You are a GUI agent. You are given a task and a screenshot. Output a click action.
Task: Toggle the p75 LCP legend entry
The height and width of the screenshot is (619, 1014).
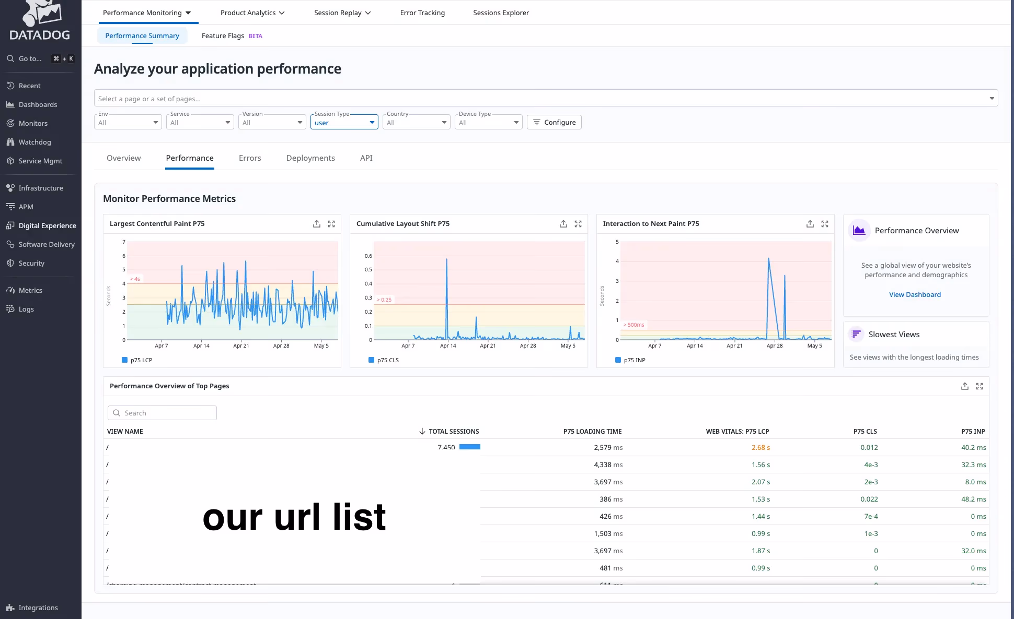[137, 360]
